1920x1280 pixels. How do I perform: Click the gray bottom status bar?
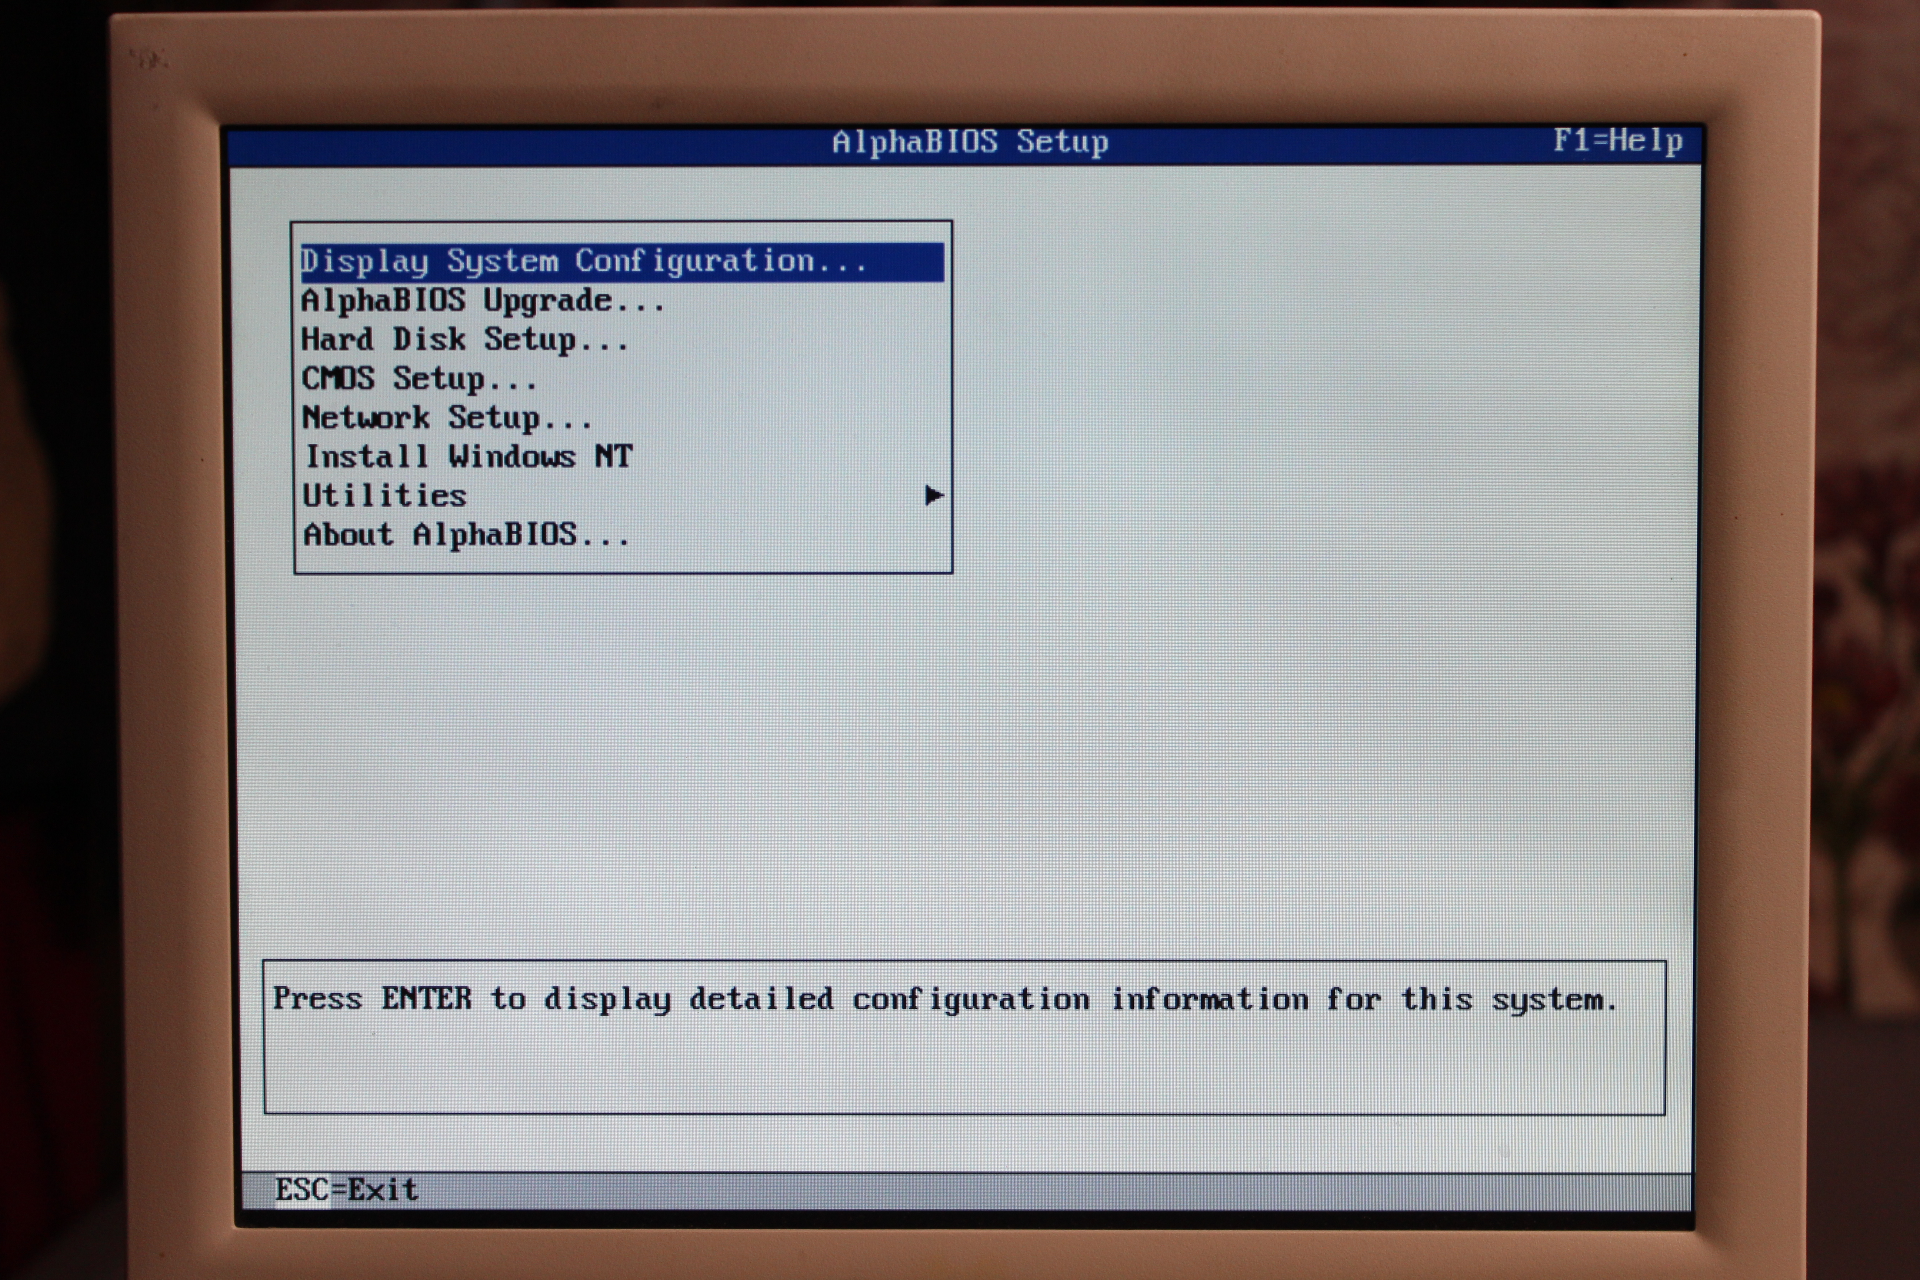1061,1190
